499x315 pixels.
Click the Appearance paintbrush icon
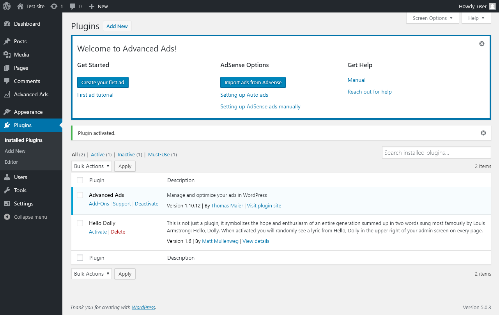tap(7, 112)
